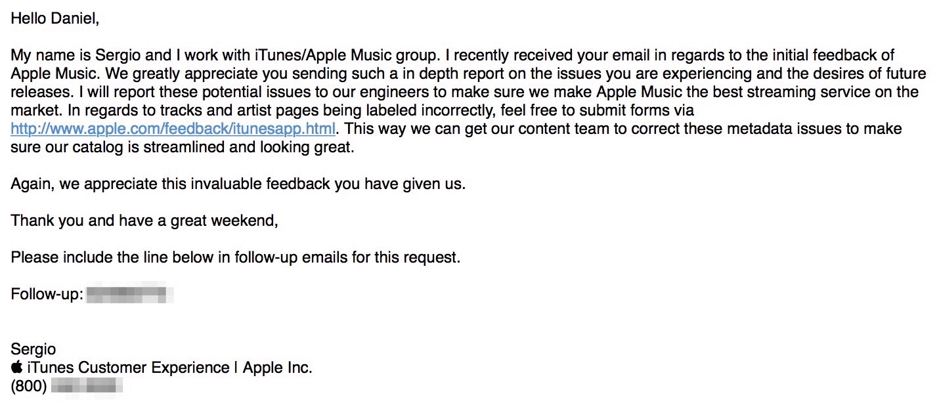
Task: Click the blurred phone number after (800)
Action: coord(87,386)
